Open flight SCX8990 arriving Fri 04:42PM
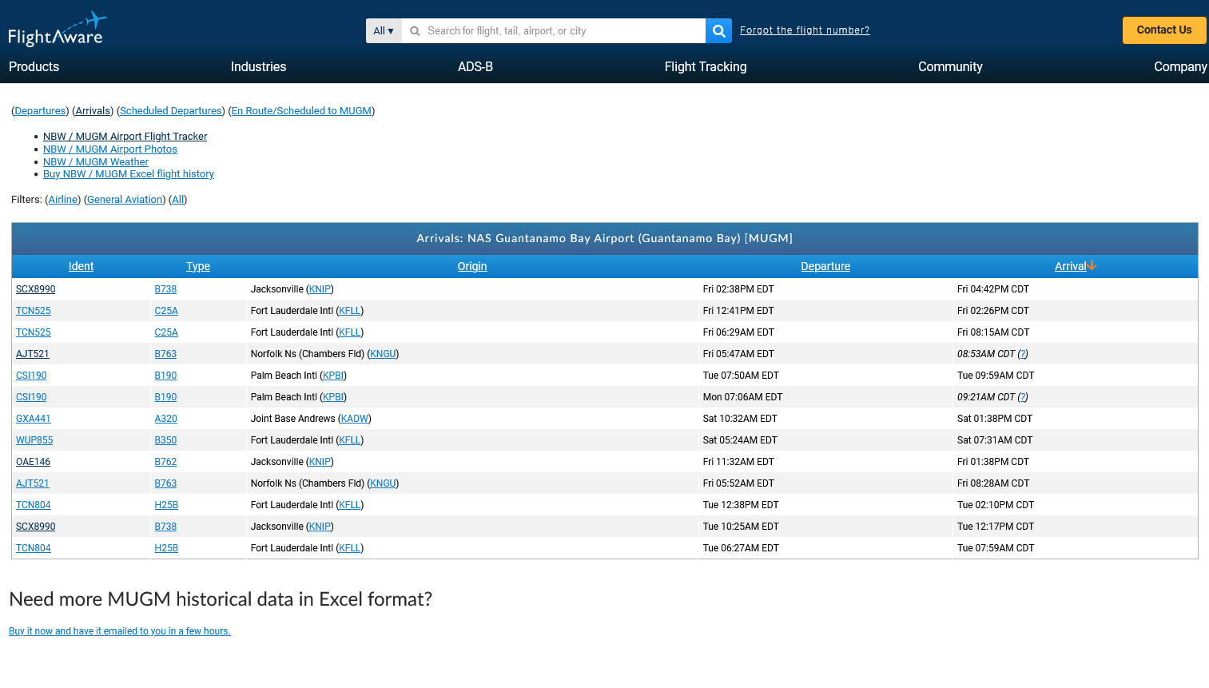Viewport: 1209px width, 688px height. (x=36, y=289)
